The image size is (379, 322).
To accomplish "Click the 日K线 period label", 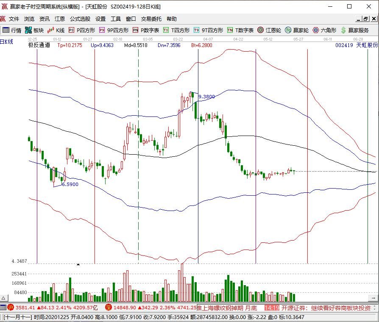I will click(x=6, y=42).
